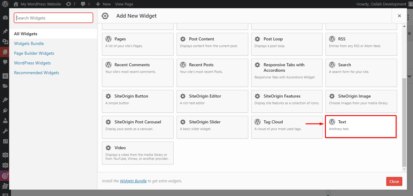Viewport: 413px width, 196px height.
Task: Open the Tools wrench icon in the sidebar
Action: click(5, 131)
